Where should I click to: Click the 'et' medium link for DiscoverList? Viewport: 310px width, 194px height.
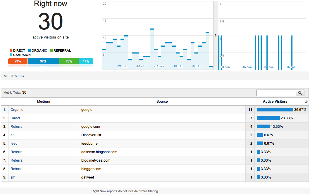click(x=12, y=135)
